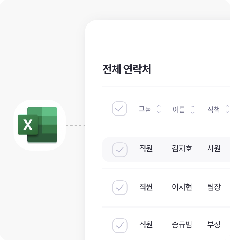Click the 그룹 column header label
230x240 pixels.
[x=145, y=109]
